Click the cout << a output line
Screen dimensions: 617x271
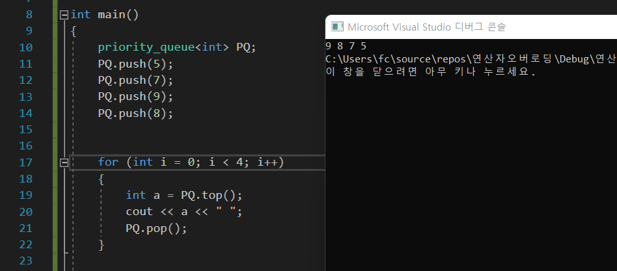point(184,212)
